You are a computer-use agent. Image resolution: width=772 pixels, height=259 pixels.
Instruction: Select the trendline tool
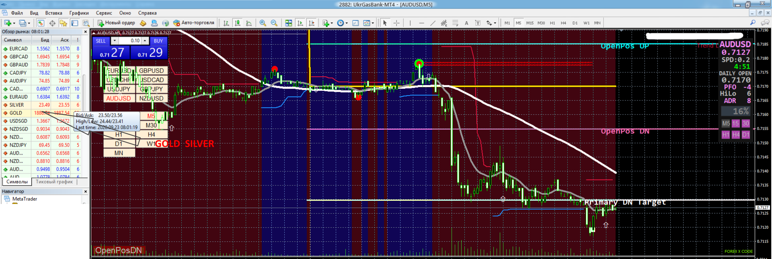point(433,23)
